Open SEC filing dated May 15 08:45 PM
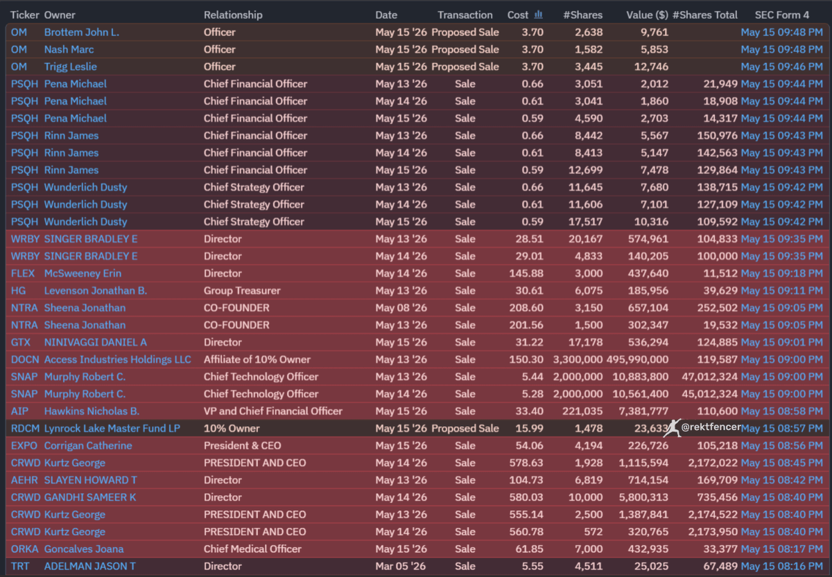 pyautogui.click(x=782, y=463)
